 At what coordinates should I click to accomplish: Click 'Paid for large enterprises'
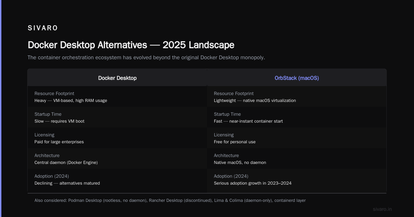pyautogui.click(x=59, y=142)
